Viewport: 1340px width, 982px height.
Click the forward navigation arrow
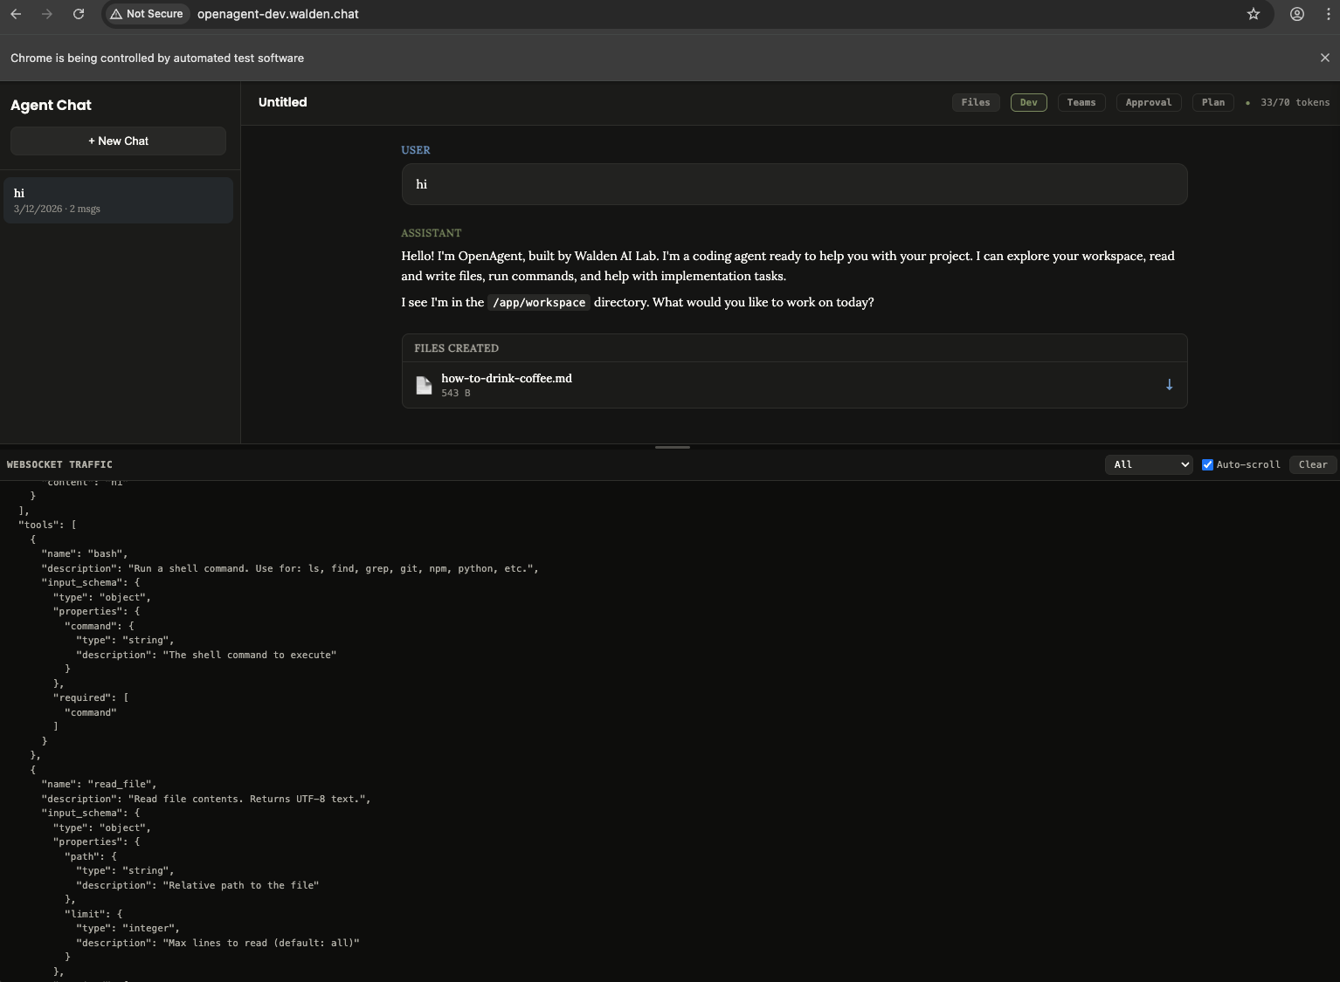tap(47, 14)
